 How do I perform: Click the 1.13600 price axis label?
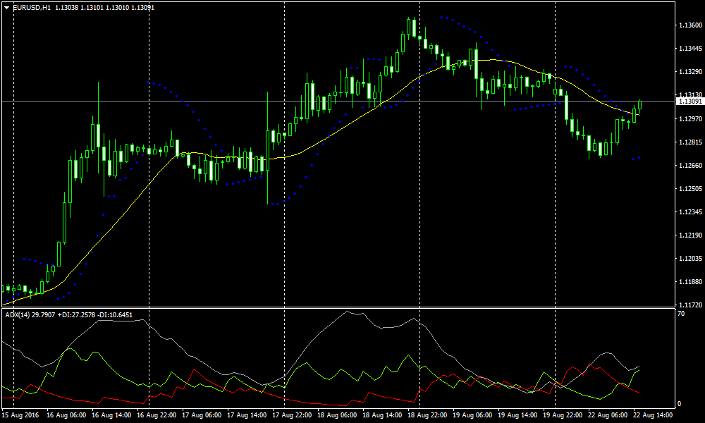(x=690, y=25)
